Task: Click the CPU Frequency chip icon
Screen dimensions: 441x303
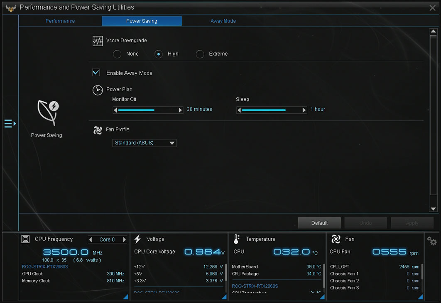Action: [25, 239]
